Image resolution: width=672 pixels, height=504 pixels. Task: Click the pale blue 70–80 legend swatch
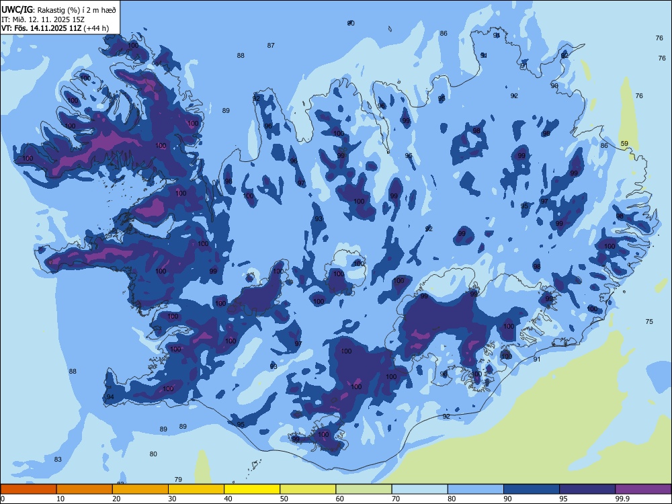419,489
